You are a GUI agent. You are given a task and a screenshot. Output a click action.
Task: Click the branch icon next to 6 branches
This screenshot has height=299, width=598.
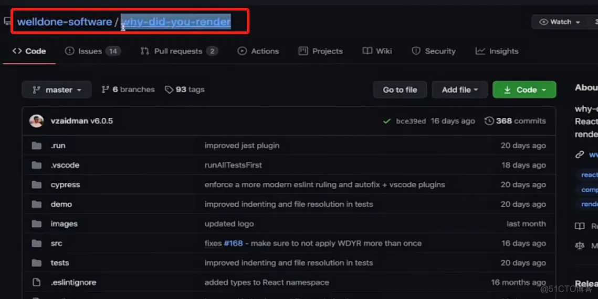pos(105,90)
